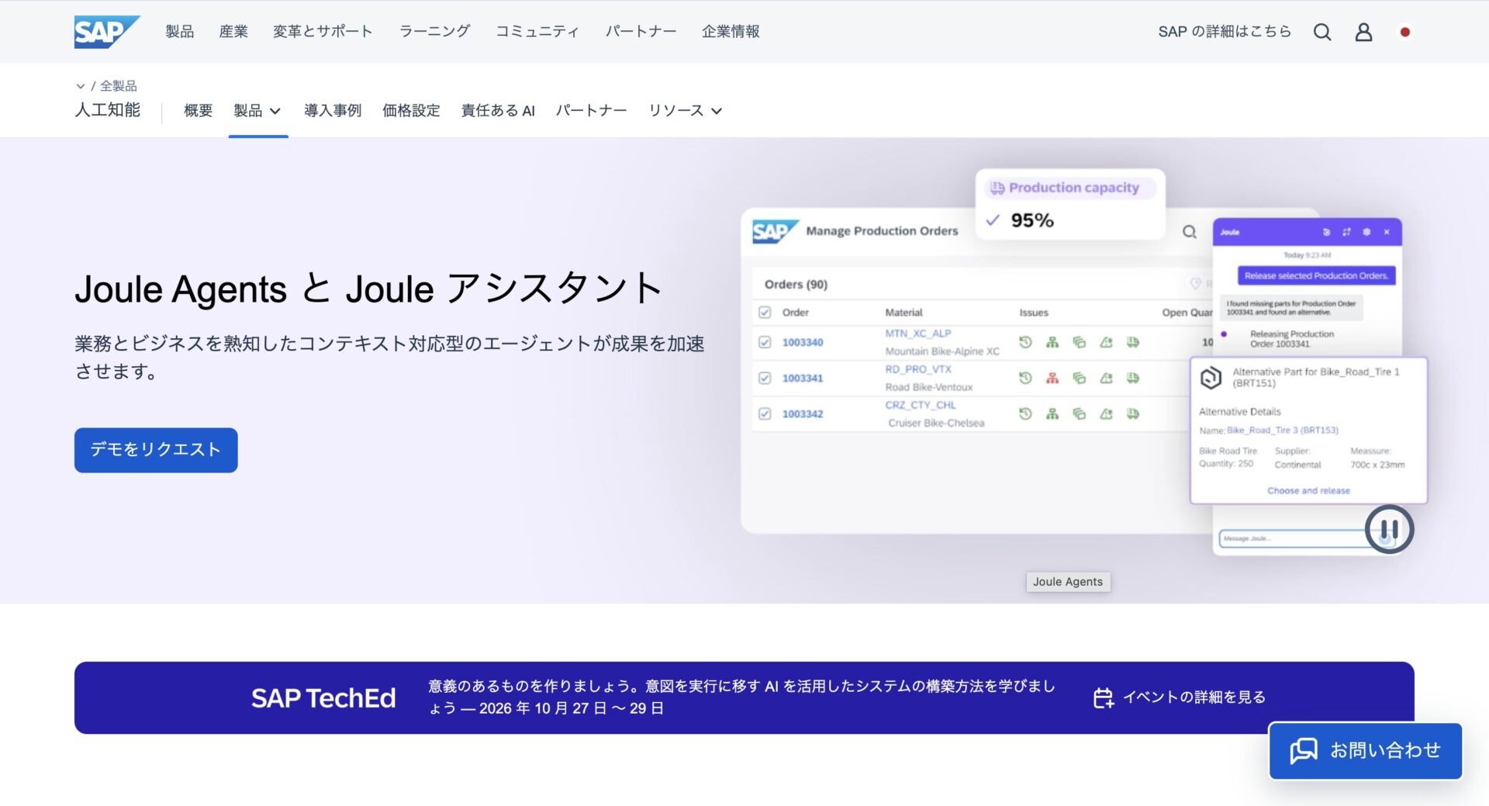Switch to the 概要 tab
This screenshot has height=806, width=1489.
pyautogui.click(x=198, y=111)
